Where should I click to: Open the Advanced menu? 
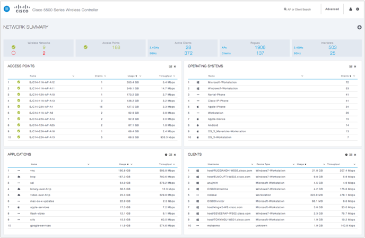click(x=332, y=9)
